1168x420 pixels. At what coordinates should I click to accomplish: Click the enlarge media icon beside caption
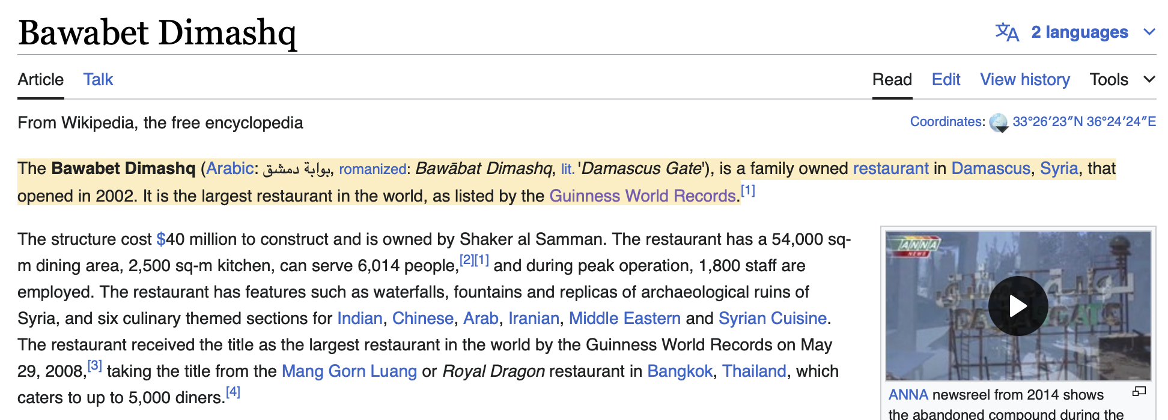(x=1139, y=392)
